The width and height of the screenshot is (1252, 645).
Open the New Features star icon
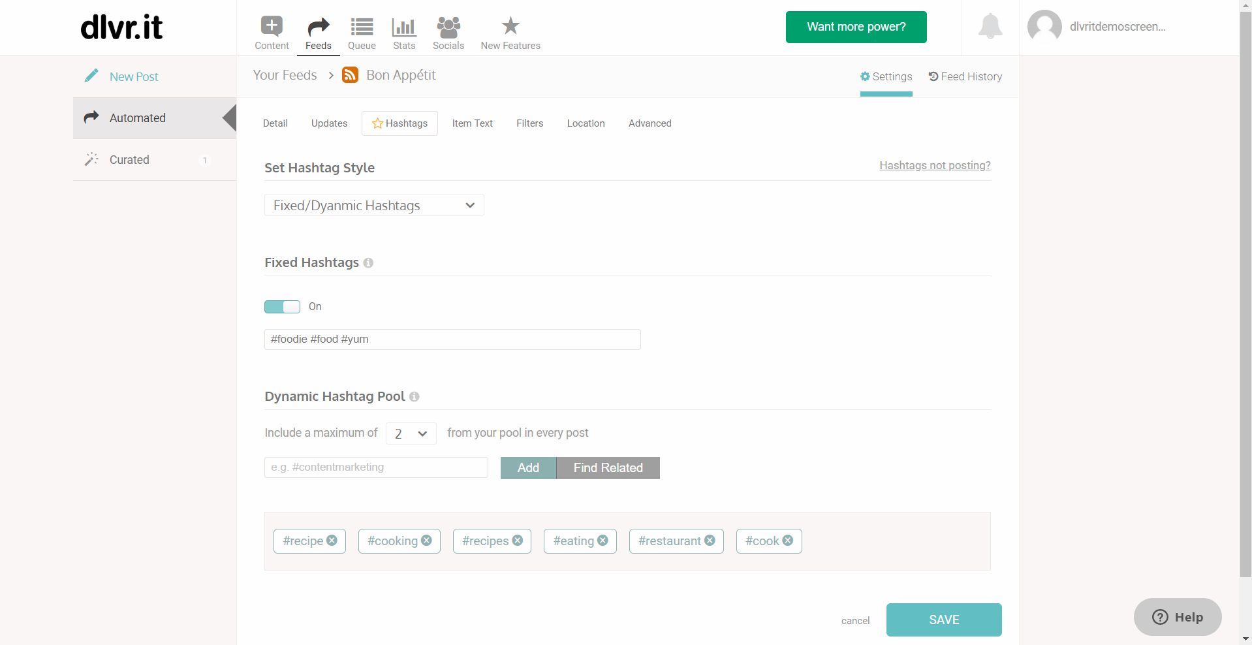tap(510, 26)
